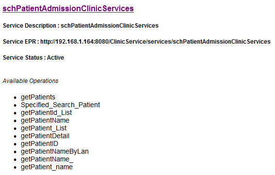Image resolution: width=275 pixels, height=175 pixels.
Task: Click the getPatientId_List operation
Action: [46, 113]
